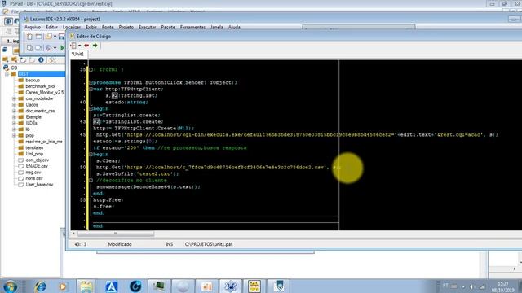
Task: Open the Windows Media Player taskbar icon
Action: pyautogui.click(x=63, y=286)
